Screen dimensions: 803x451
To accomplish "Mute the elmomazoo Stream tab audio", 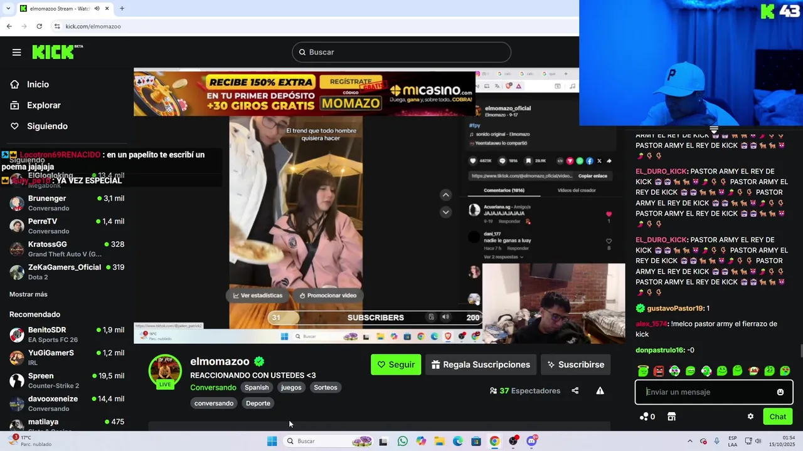I will (x=97, y=8).
